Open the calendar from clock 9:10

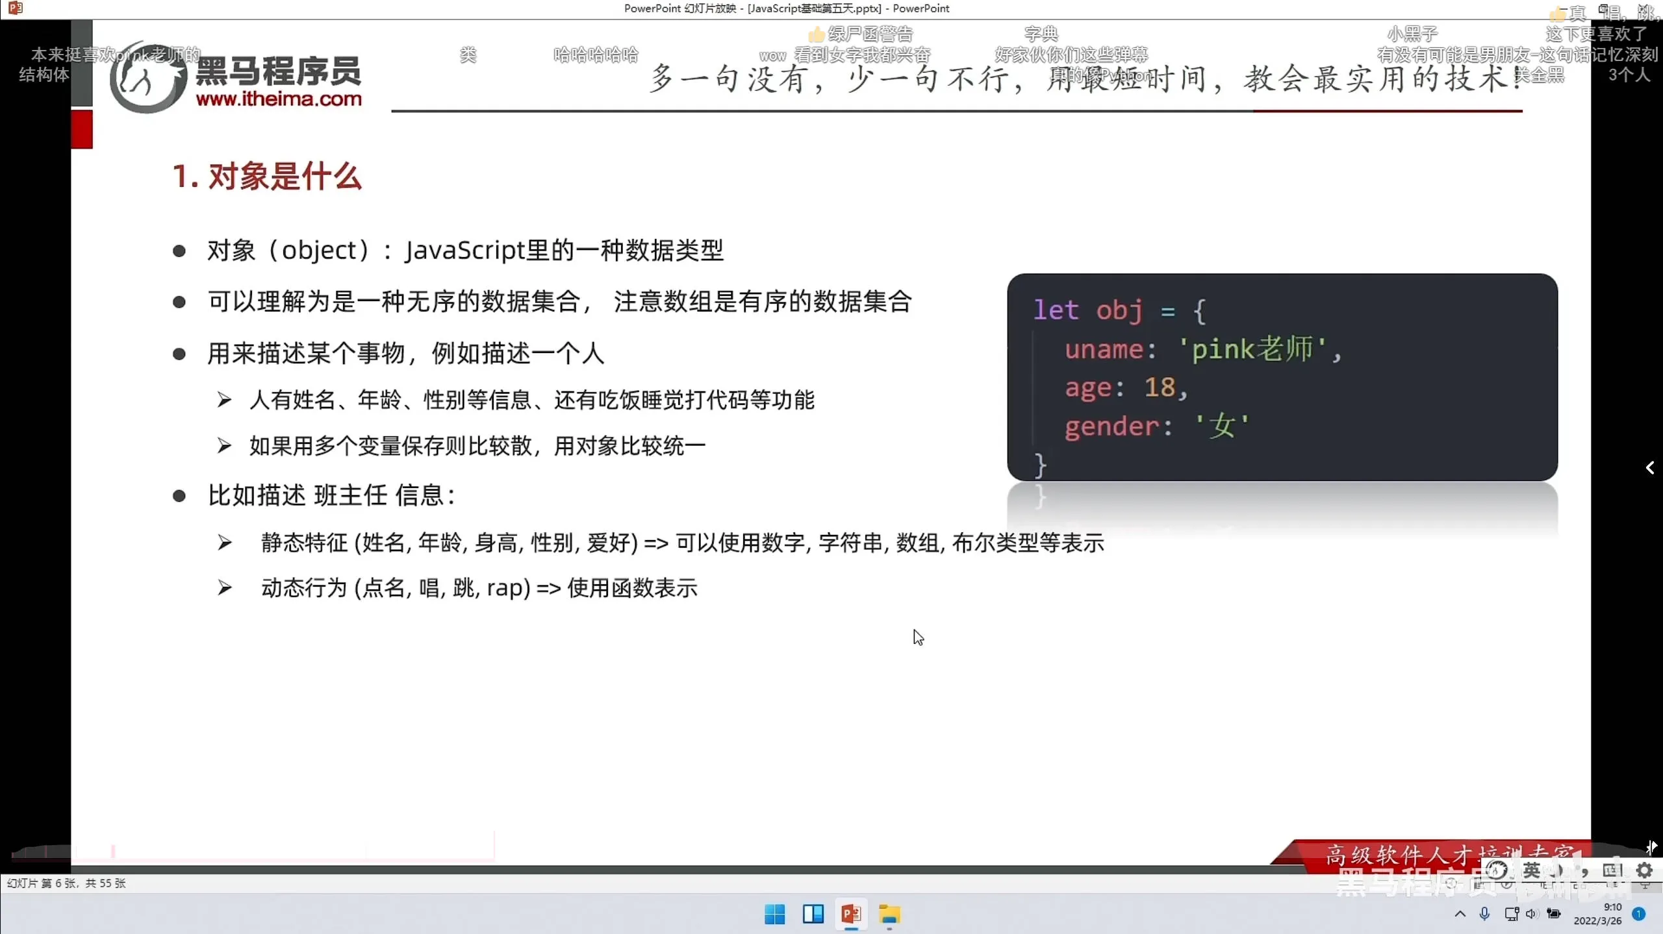(1598, 914)
